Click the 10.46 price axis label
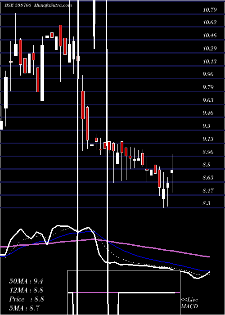 pos(210,36)
